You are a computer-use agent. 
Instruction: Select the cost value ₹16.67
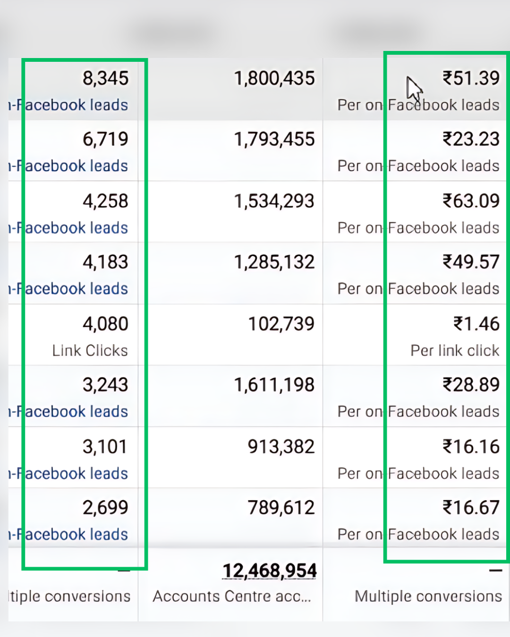(471, 508)
